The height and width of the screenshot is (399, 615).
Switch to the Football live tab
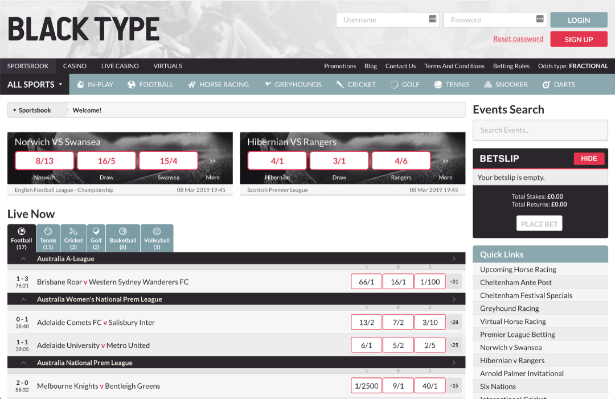[22, 238]
